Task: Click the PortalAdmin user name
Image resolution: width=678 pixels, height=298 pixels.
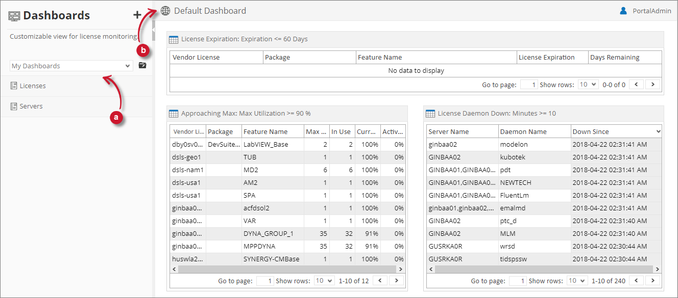Action: [652, 11]
